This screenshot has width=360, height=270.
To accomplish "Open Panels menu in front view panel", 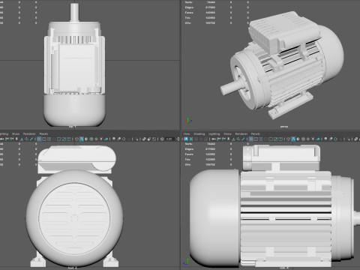I will tap(43, 133).
